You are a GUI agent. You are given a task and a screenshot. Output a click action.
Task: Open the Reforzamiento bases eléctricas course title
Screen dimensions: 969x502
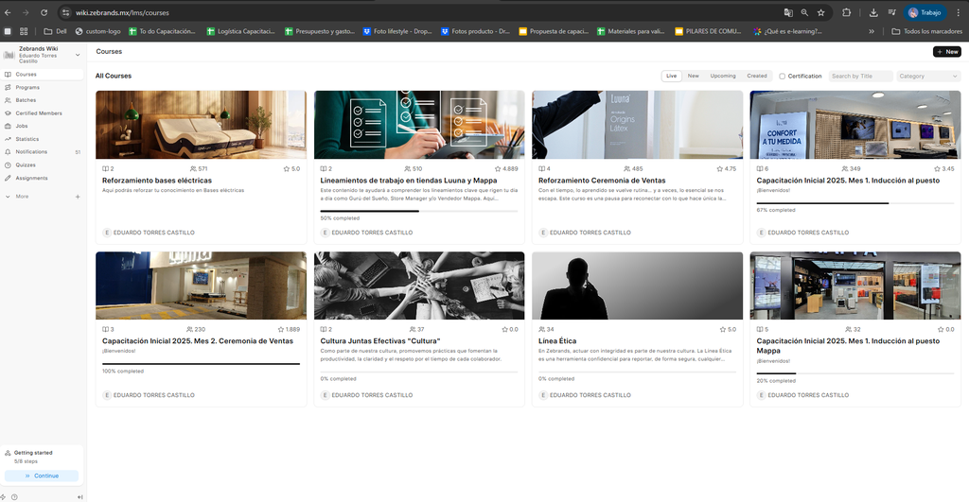157,181
